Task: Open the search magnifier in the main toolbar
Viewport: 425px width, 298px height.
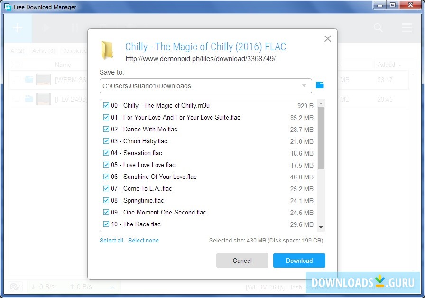Action: [378, 28]
